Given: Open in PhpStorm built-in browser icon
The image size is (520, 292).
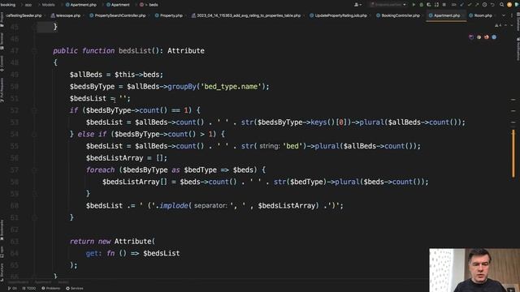Looking at the screenshot, I should [x=471, y=37].
